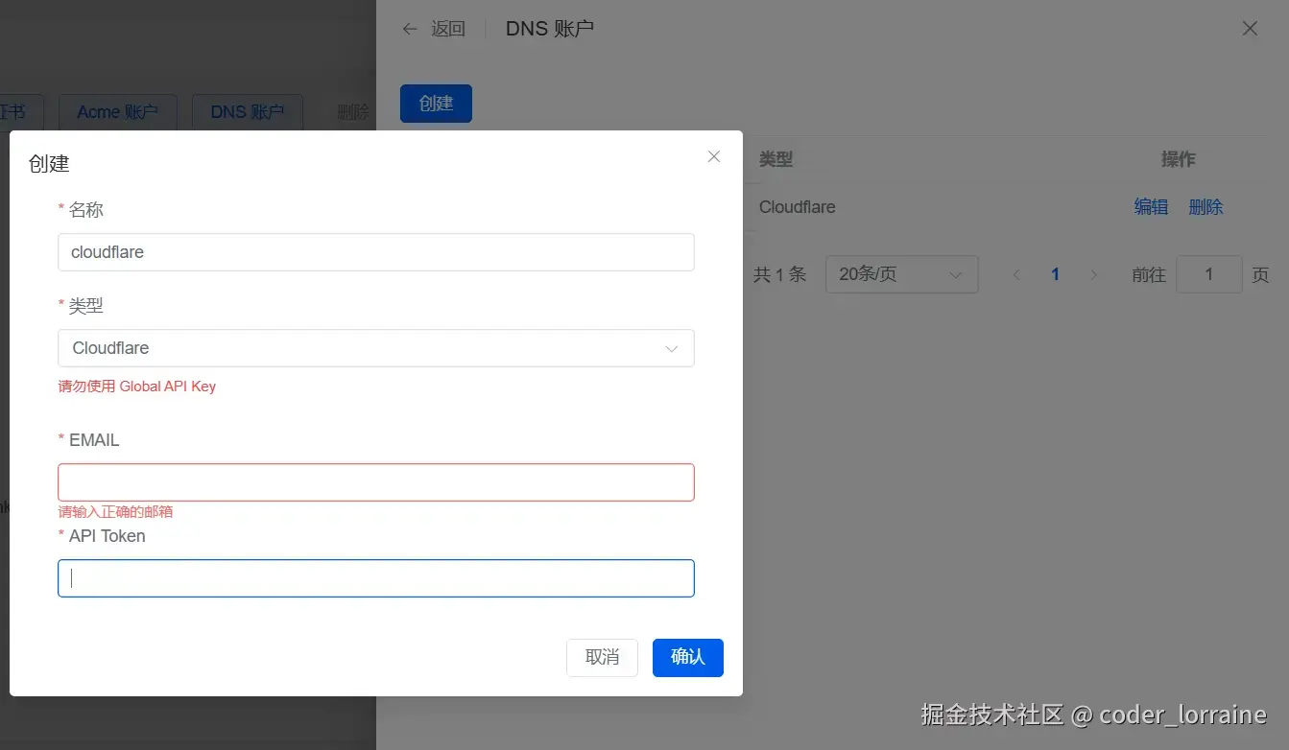The height and width of the screenshot is (750, 1289).
Task: Click the 操作 column header
Action: click(1178, 159)
